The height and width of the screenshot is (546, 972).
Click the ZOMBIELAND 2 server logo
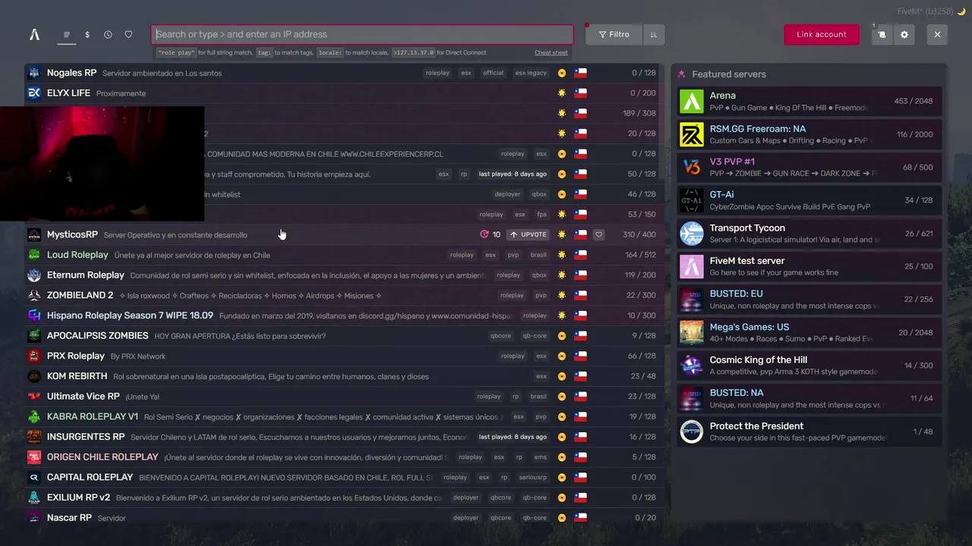click(x=34, y=295)
